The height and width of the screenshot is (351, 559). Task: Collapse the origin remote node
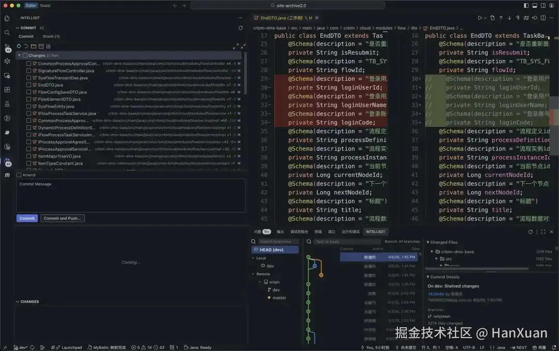click(260, 282)
